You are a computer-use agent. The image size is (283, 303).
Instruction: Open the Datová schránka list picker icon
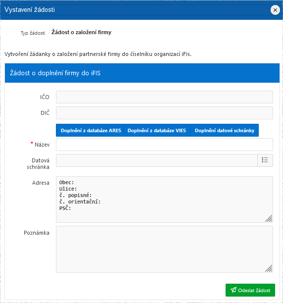[x=265, y=160]
